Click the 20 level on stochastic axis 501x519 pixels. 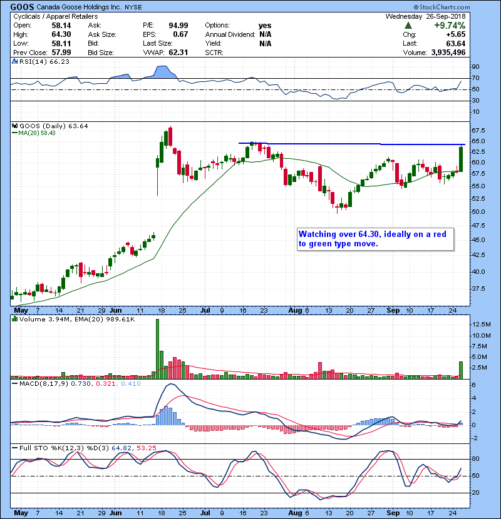tap(475, 493)
